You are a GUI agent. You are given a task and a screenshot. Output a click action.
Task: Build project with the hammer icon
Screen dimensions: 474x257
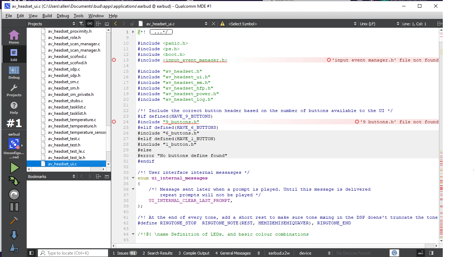click(x=14, y=220)
